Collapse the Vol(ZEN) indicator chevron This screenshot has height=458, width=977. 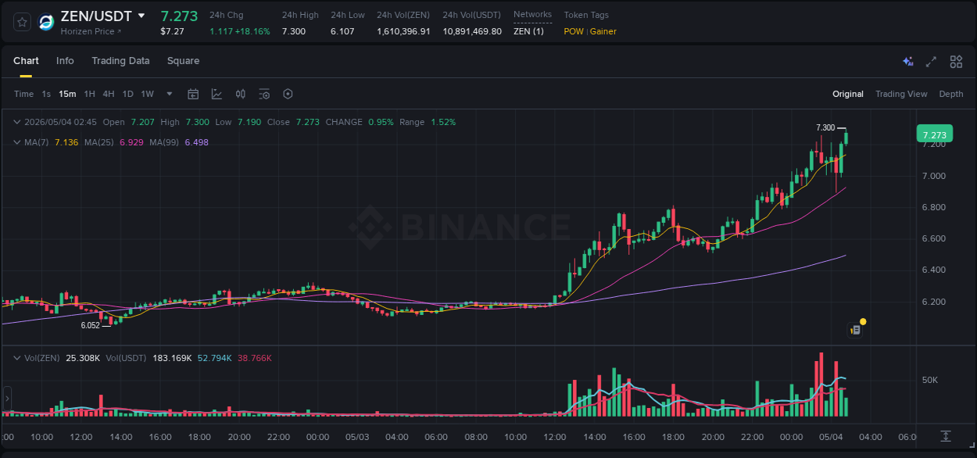17,358
